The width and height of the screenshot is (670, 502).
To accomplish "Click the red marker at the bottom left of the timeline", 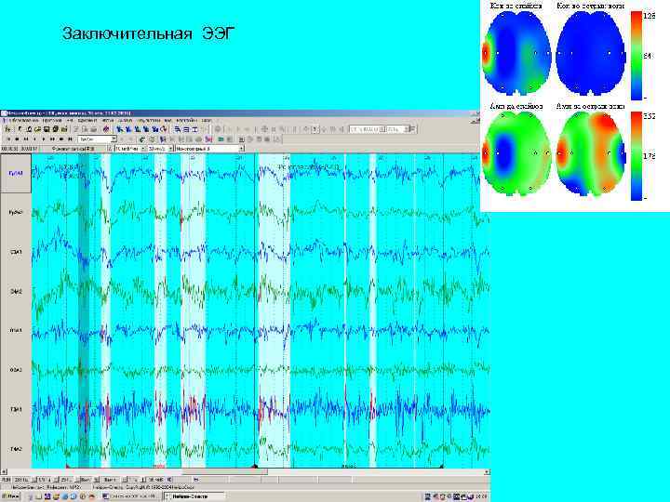I will (68, 466).
